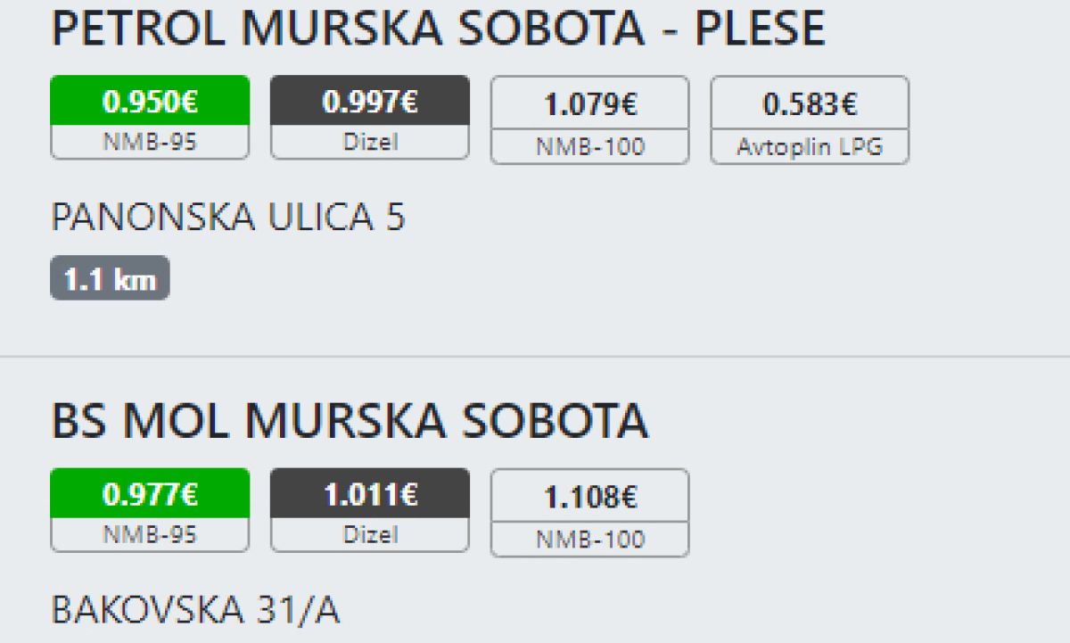Choose the 1.108€ NMB-100 price
The width and height of the screenshot is (1070, 643).
(590, 497)
